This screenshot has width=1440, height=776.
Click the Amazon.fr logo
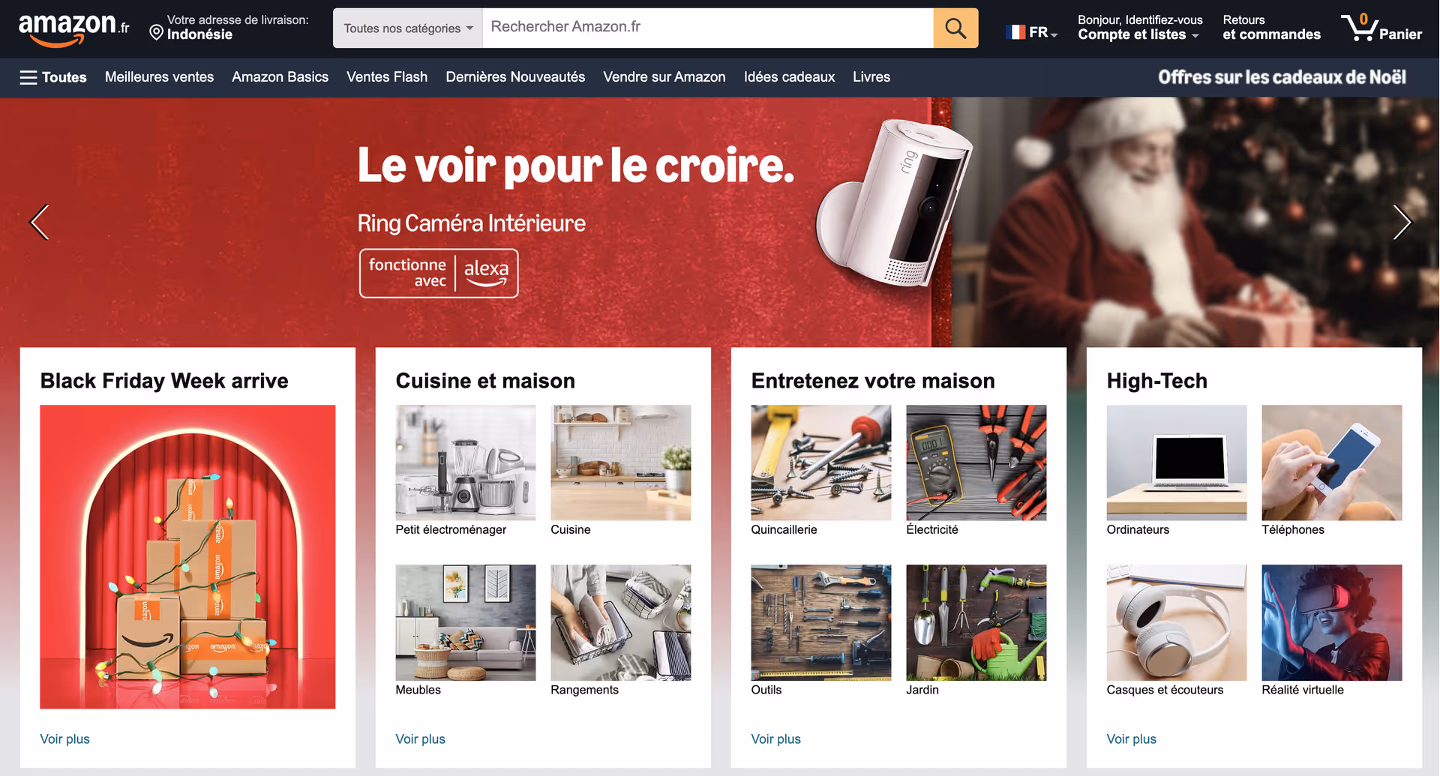[x=73, y=28]
